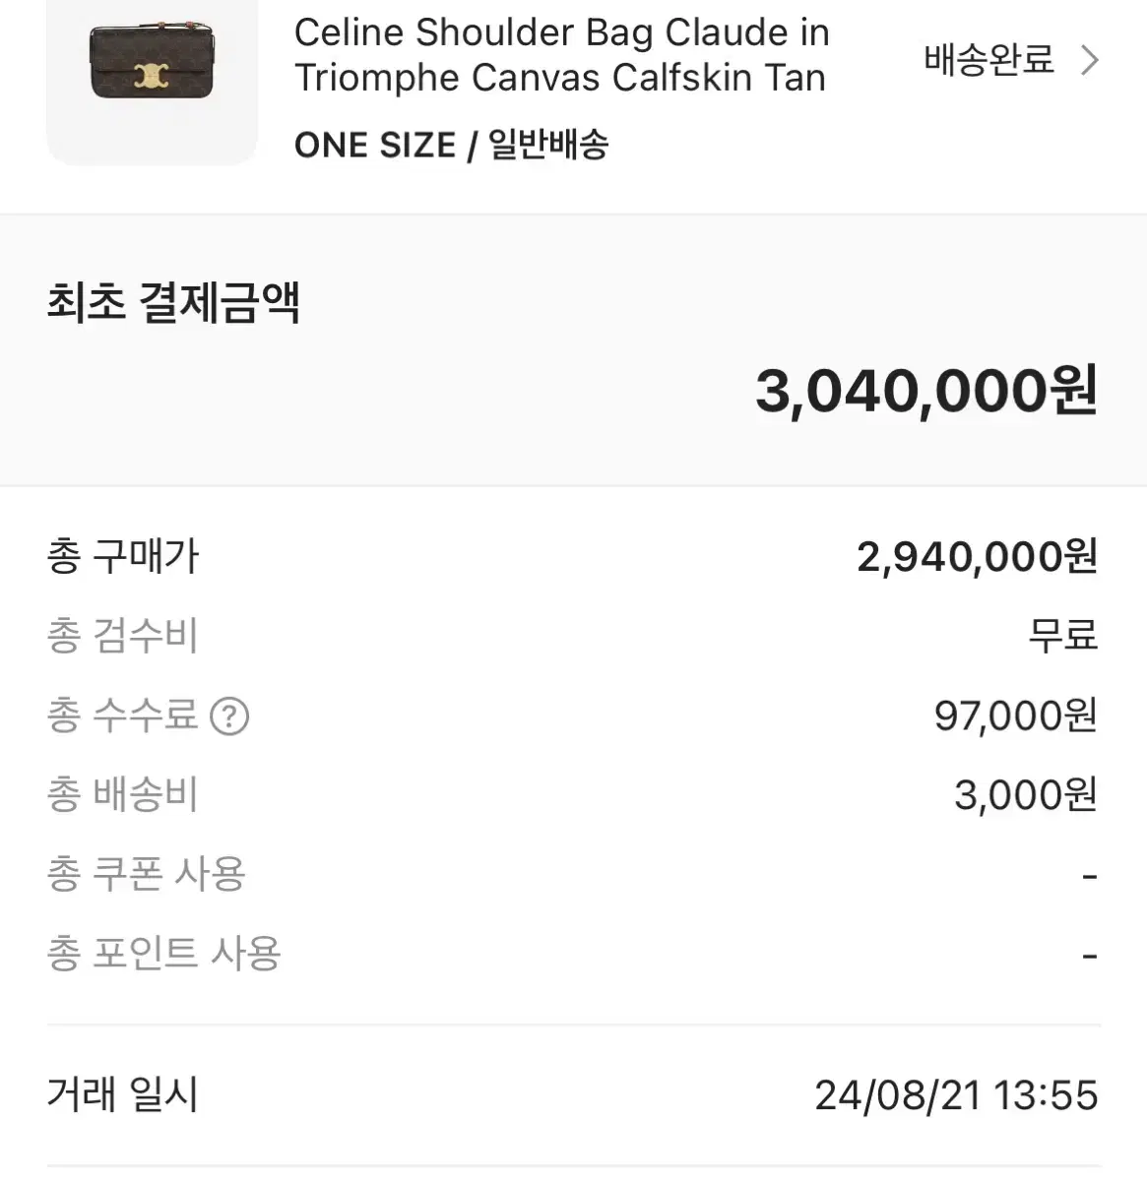The height and width of the screenshot is (1181, 1147).
Task: Expand the 배송완료 chevron arrow
Action: click(1088, 60)
